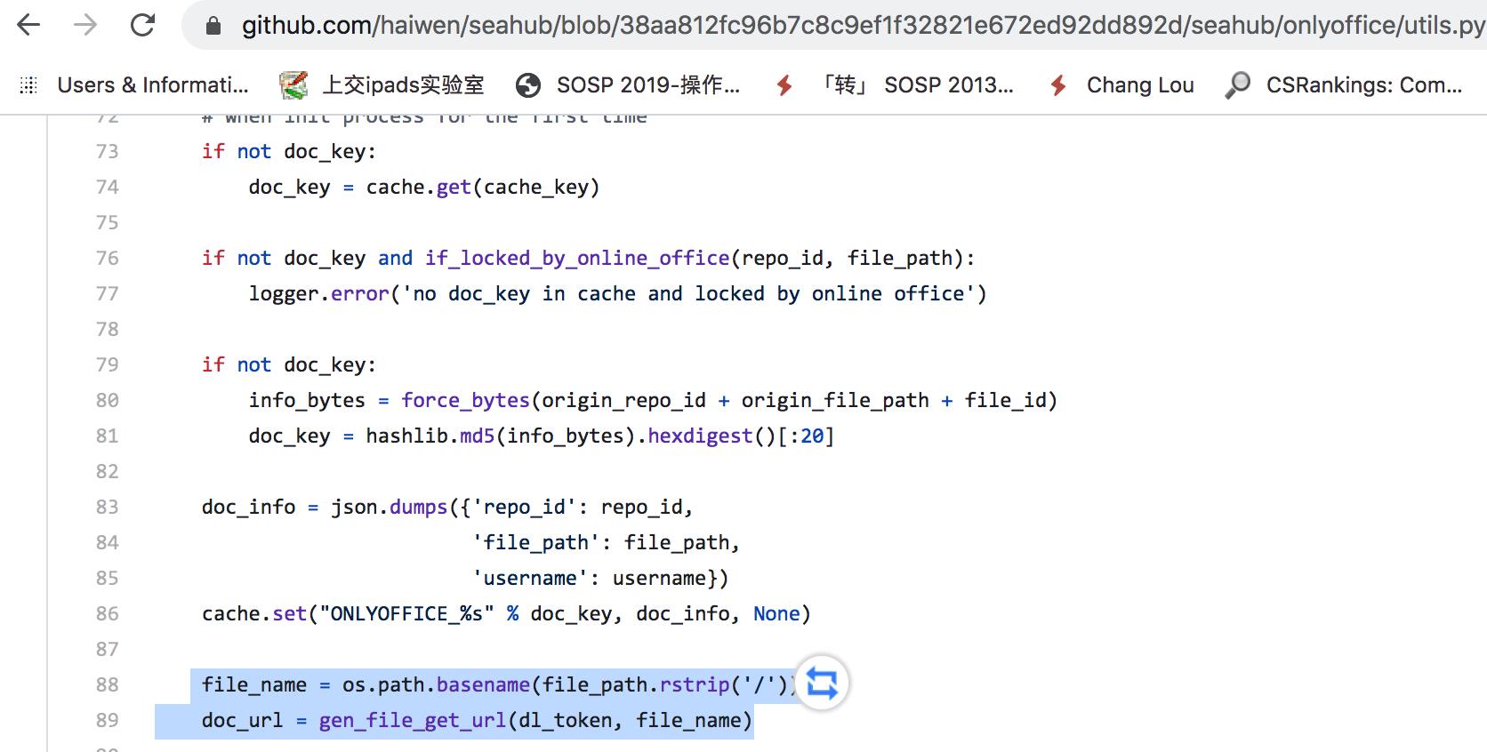The image size is (1487, 752).
Task: Open 「转」SOSP 2013 bookmark
Action: click(x=894, y=85)
